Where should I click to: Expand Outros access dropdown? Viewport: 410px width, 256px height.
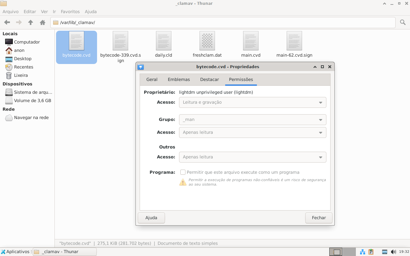click(252, 157)
